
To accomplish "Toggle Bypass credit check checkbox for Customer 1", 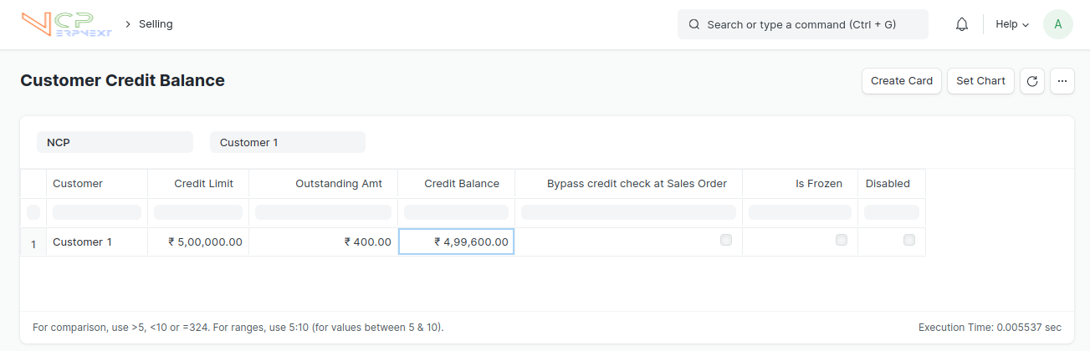I will [x=726, y=240].
